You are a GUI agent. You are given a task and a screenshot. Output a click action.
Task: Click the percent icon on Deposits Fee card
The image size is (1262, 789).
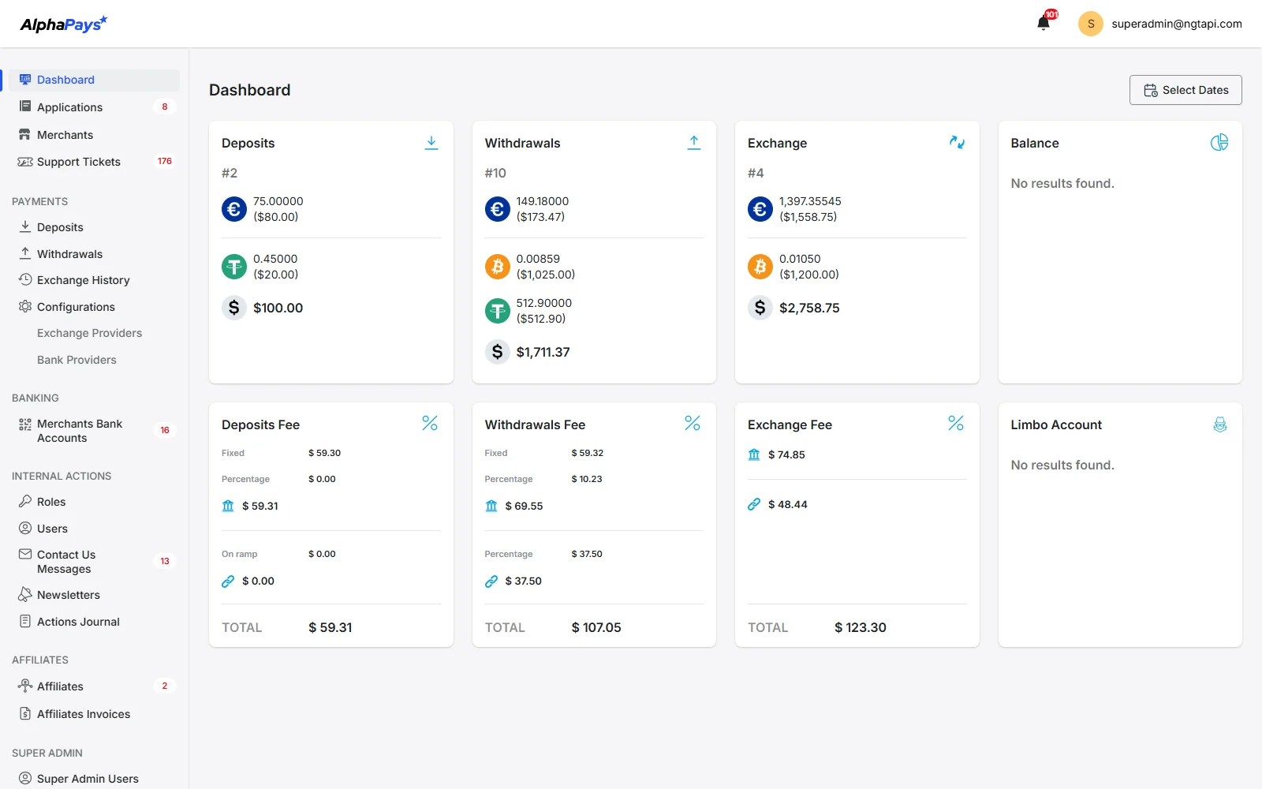click(430, 424)
